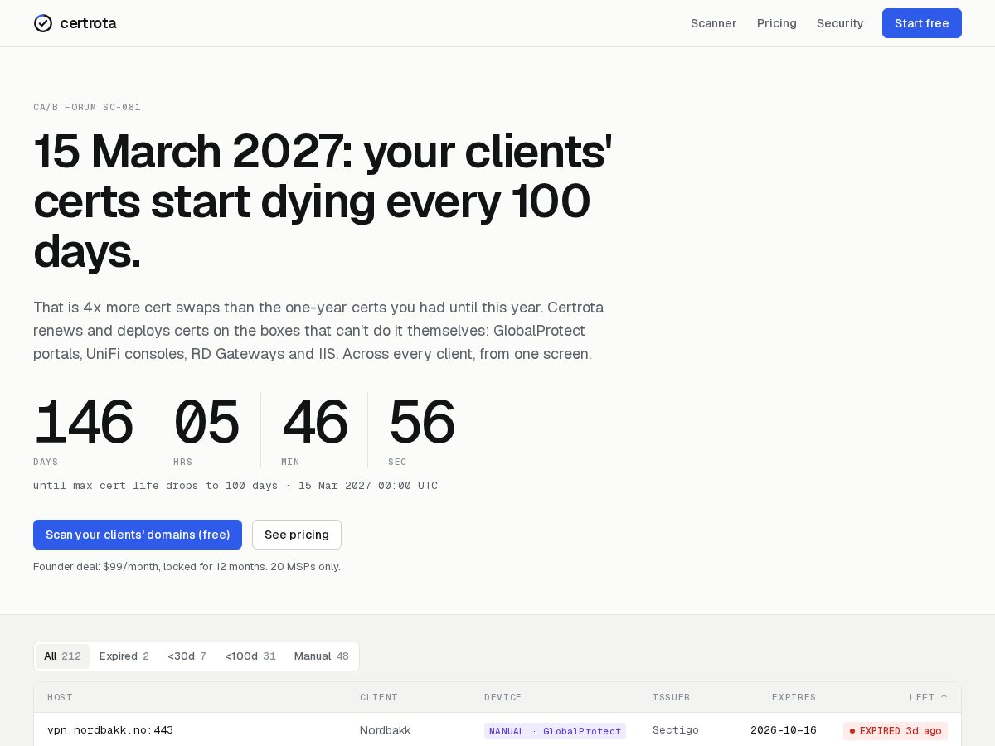The height and width of the screenshot is (746, 995).
Task: Sort by the LEFT column header
Action: 928,698
